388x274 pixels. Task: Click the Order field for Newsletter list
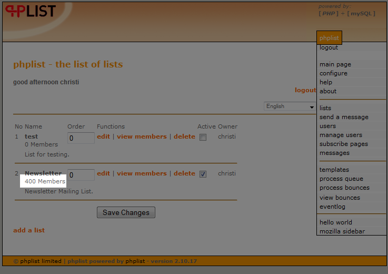click(81, 175)
